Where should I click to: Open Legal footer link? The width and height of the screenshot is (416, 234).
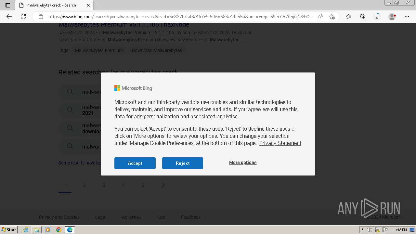(x=101, y=217)
